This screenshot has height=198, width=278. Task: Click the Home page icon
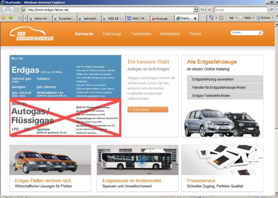pyautogui.click(x=211, y=18)
